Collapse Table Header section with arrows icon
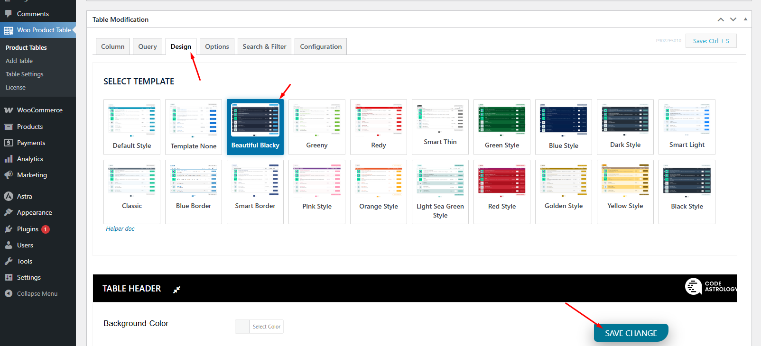761x346 pixels. [x=177, y=290]
